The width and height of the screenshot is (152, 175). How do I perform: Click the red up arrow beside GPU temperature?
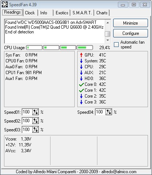click(81, 55)
